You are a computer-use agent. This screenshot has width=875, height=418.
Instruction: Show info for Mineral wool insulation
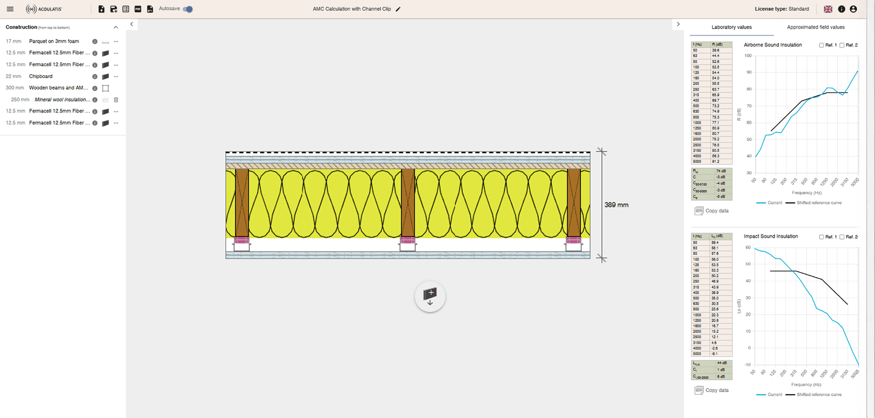click(x=95, y=100)
